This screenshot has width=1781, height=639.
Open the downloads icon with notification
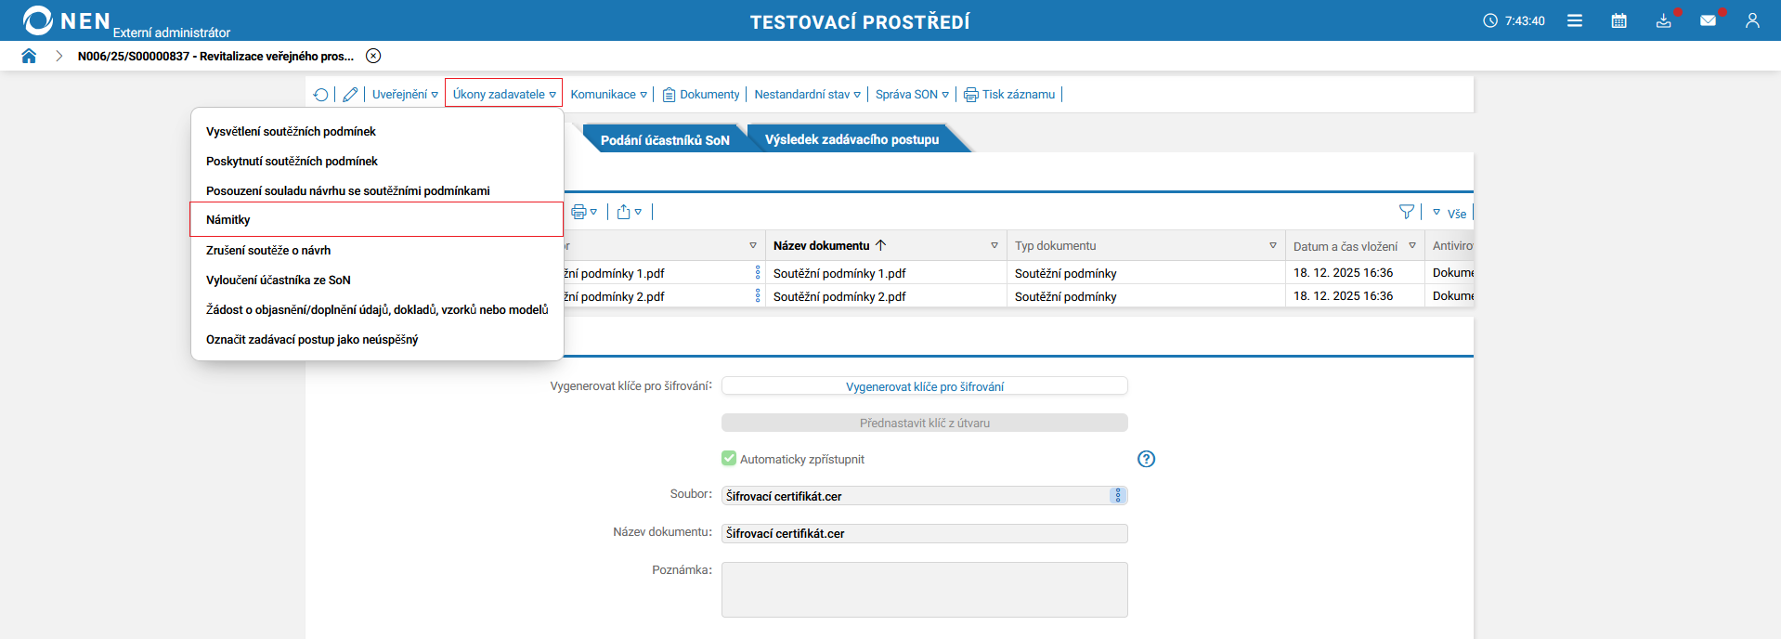[x=1664, y=20]
